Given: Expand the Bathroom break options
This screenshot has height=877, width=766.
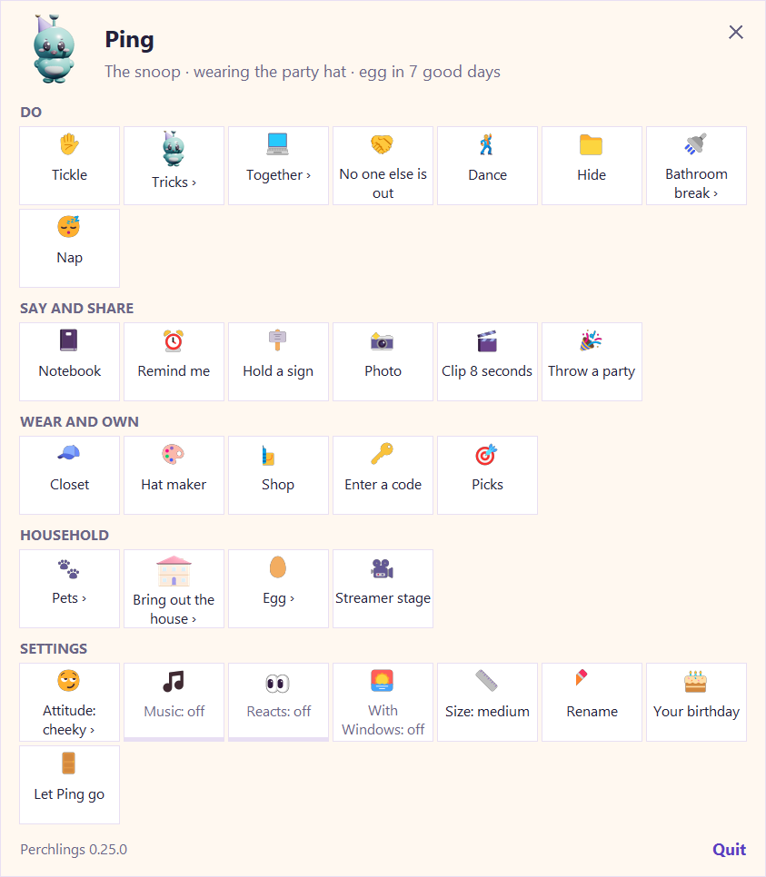Looking at the screenshot, I should pyautogui.click(x=697, y=165).
